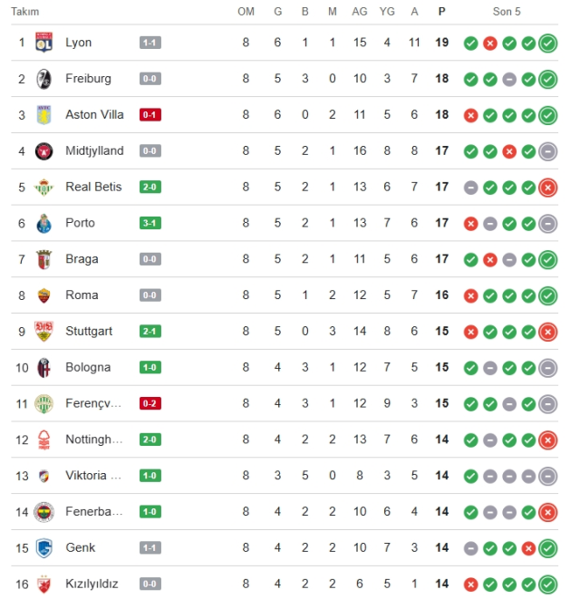
Task: Click the Lyon club crest
Action: [x=43, y=43]
